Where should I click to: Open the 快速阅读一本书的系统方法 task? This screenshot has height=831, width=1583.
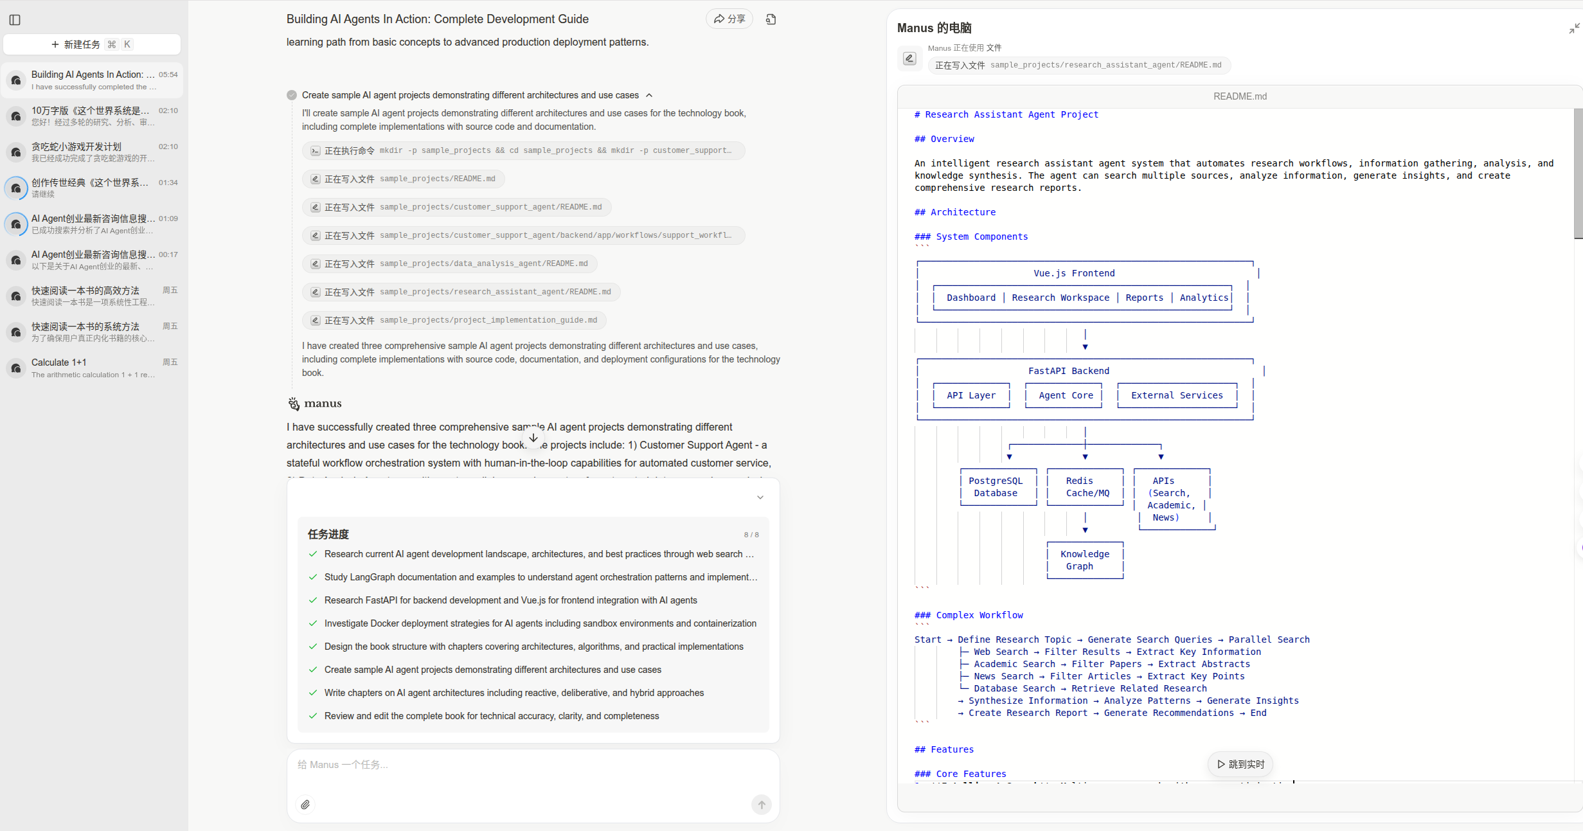[92, 332]
